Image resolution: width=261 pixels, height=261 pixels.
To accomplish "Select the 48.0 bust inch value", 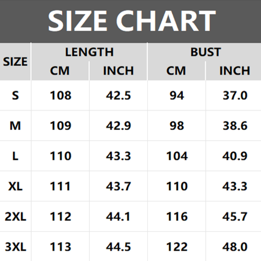I will (235, 247).
